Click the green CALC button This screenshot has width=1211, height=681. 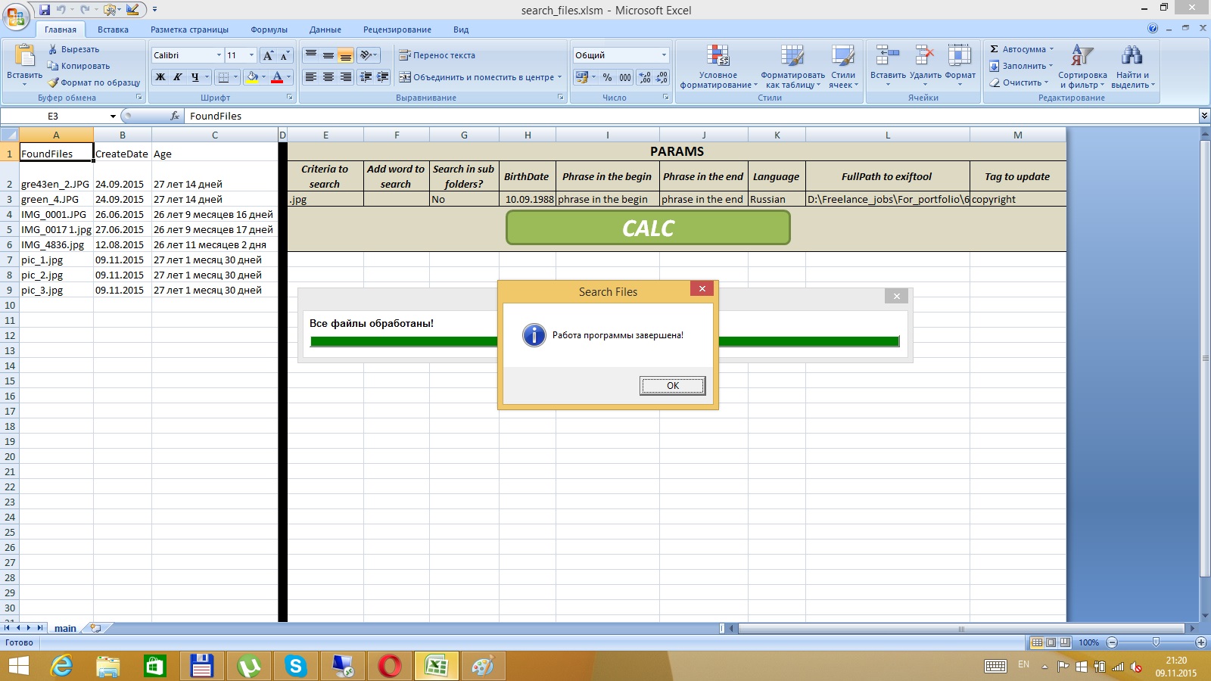648,228
